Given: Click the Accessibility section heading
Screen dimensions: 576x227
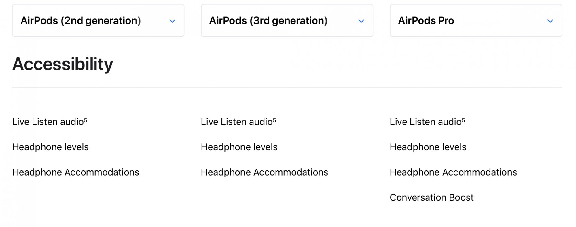Looking at the screenshot, I should click(x=62, y=64).
